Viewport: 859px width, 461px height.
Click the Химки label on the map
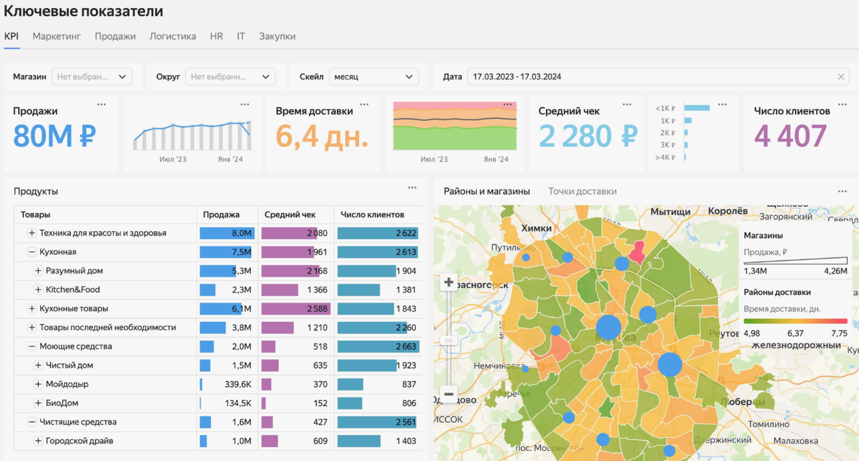coord(536,228)
